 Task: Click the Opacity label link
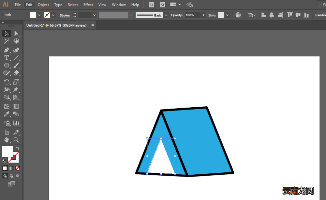(177, 15)
